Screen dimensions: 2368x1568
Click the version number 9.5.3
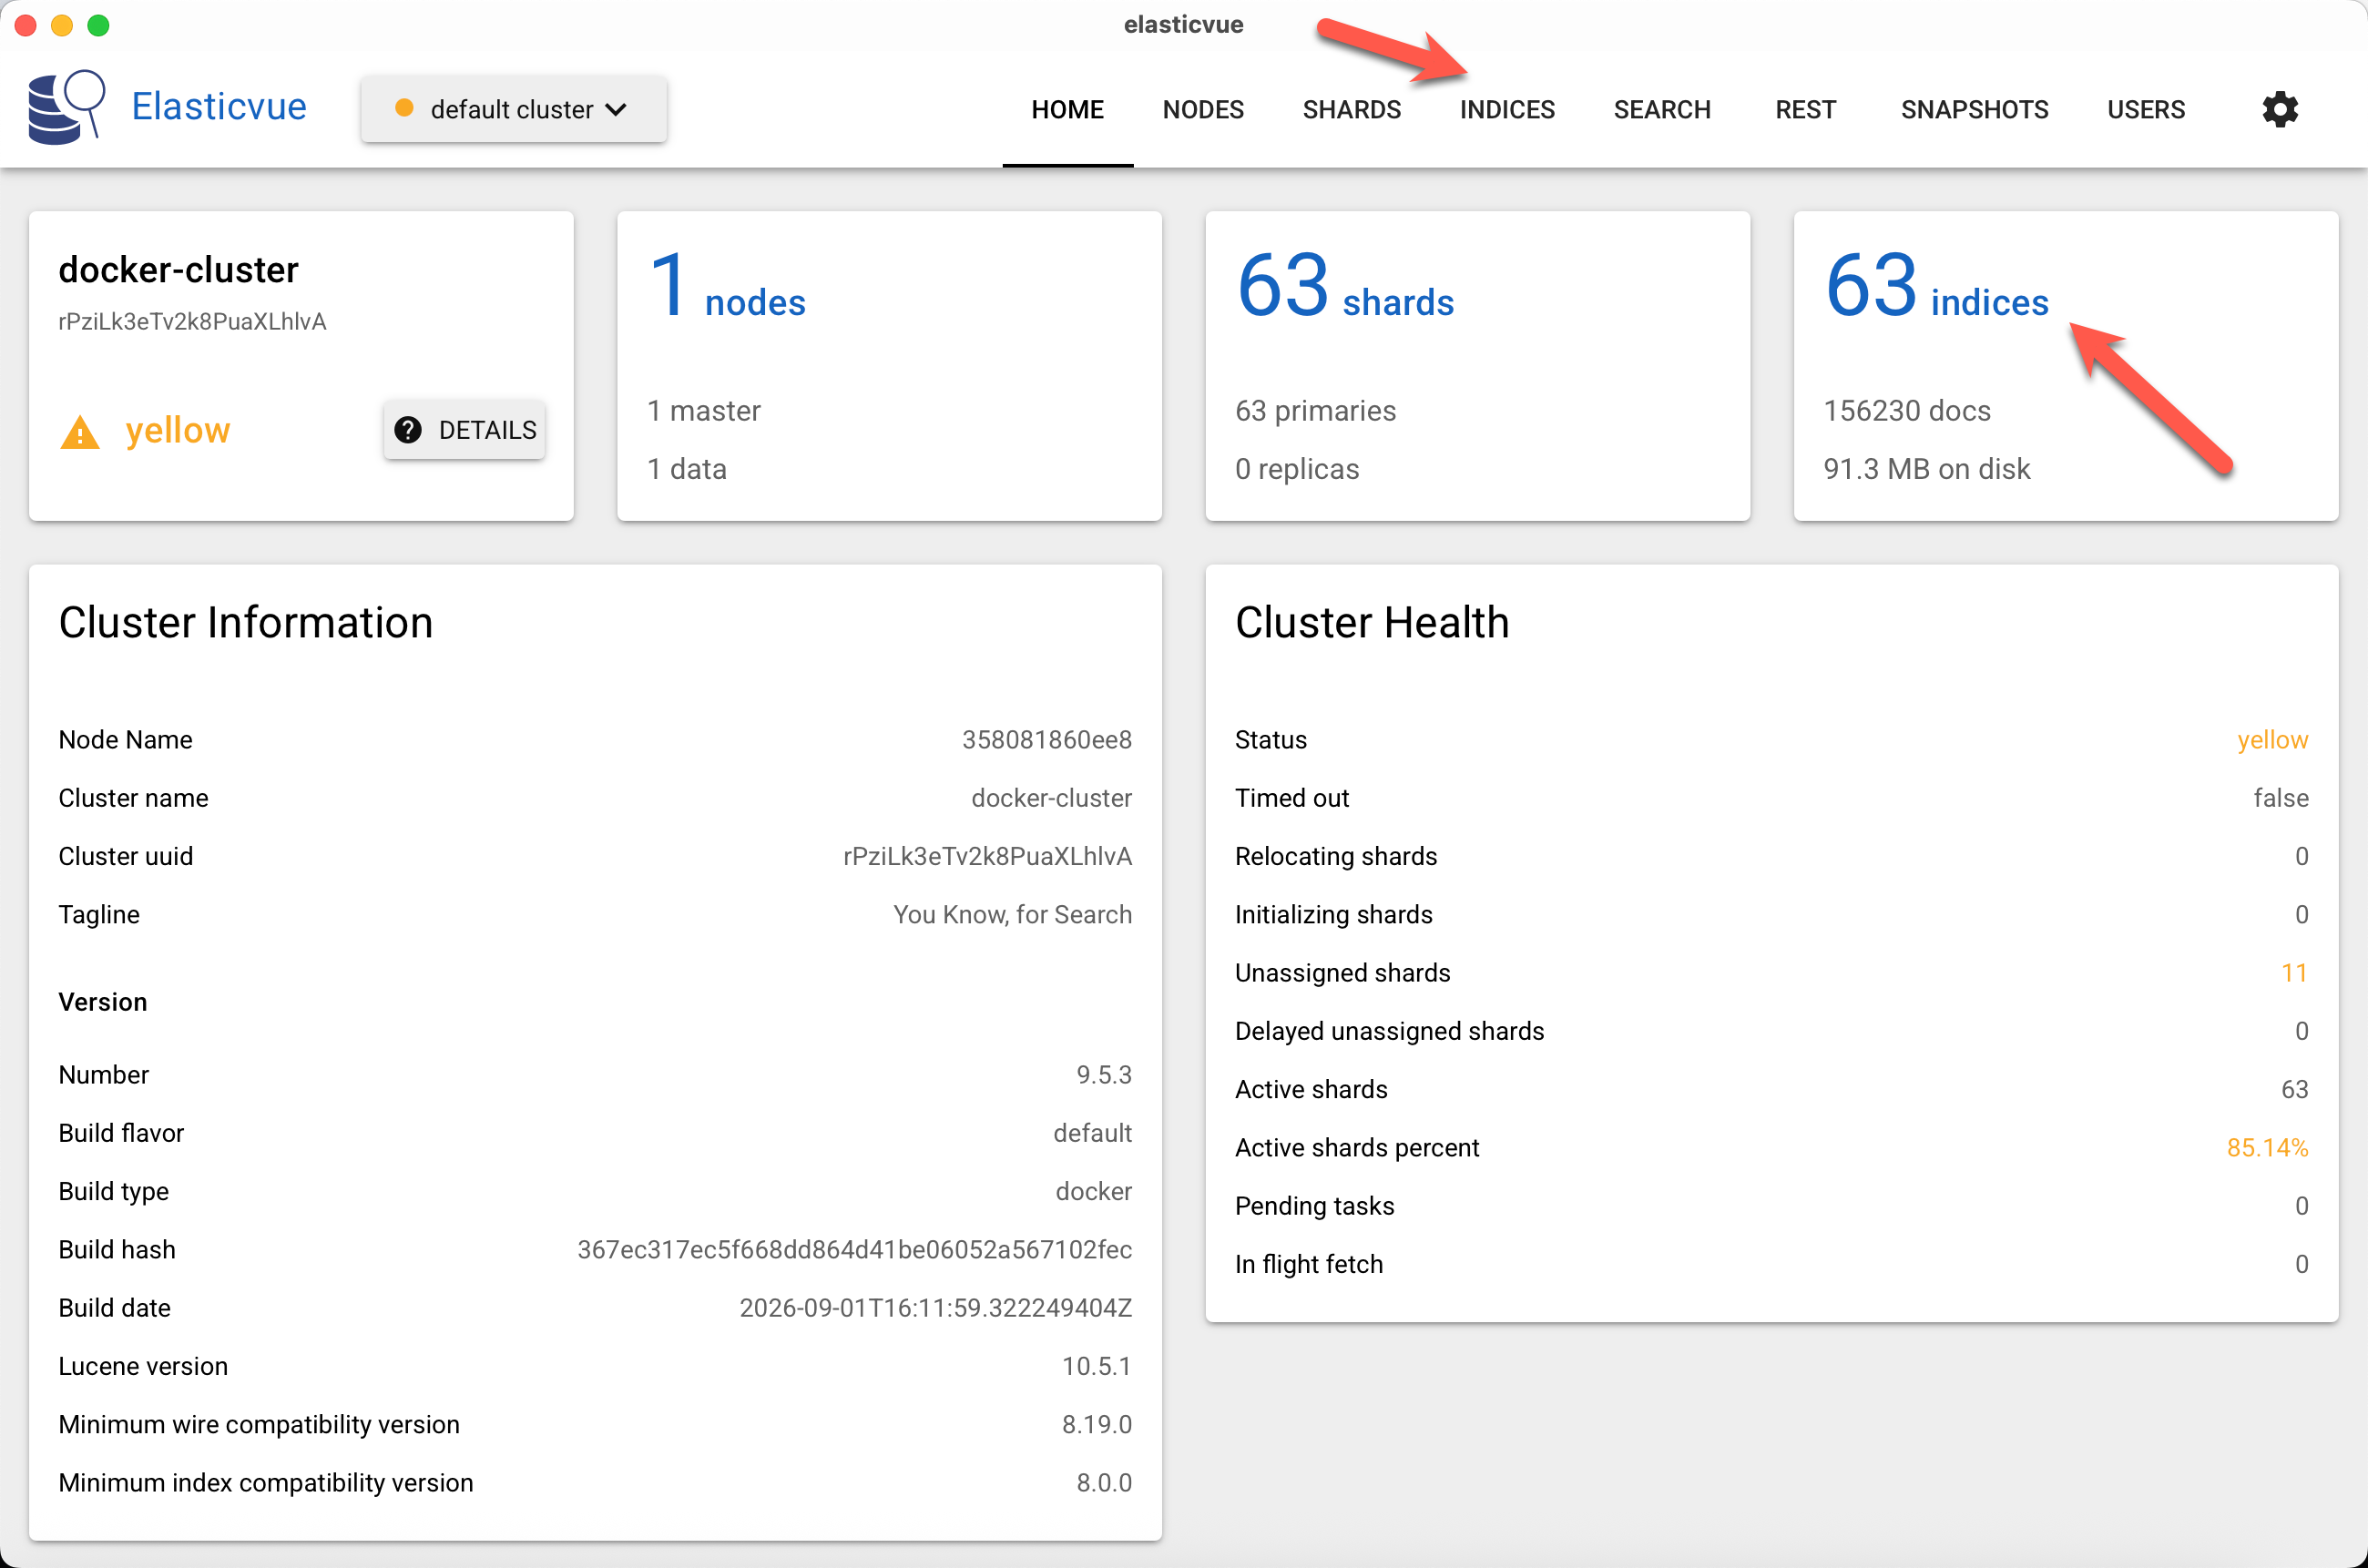pyautogui.click(x=1104, y=1075)
